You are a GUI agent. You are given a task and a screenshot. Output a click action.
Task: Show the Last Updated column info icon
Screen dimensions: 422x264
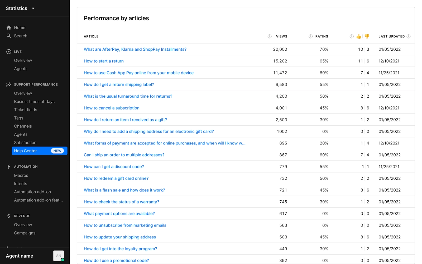409,36
